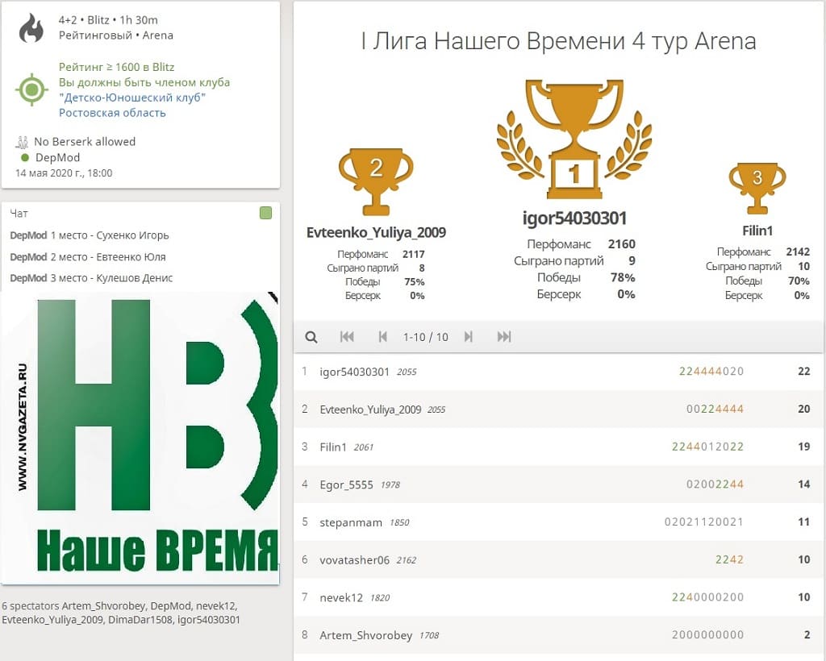Toggle the chat green checkbox
826x661 pixels.
(x=265, y=214)
